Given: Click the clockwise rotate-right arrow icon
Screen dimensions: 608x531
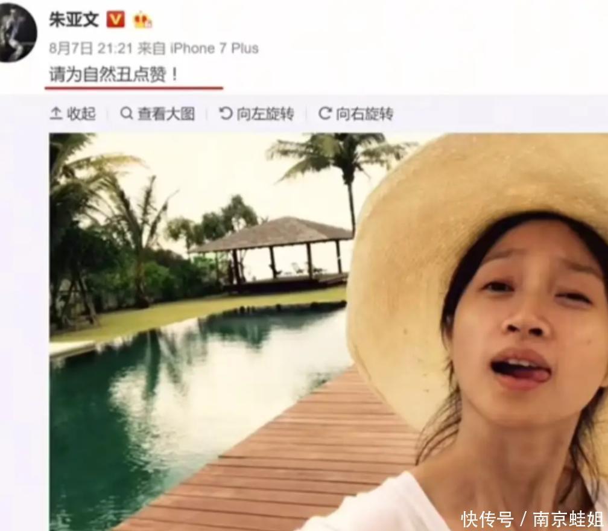Looking at the screenshot, I should click(325, 113).
